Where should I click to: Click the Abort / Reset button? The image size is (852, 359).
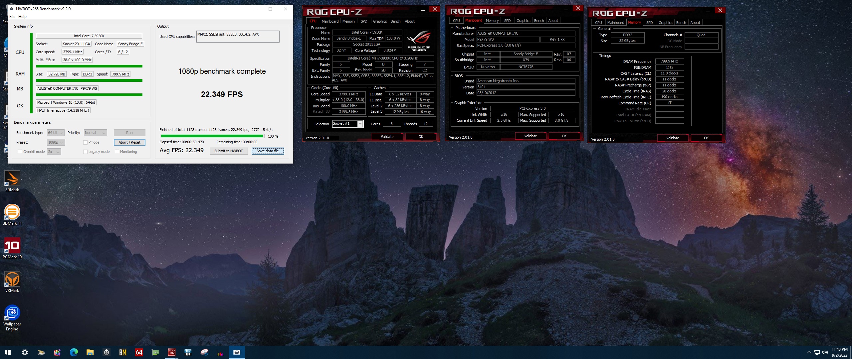pyautogui.click(x=129, y=142)
